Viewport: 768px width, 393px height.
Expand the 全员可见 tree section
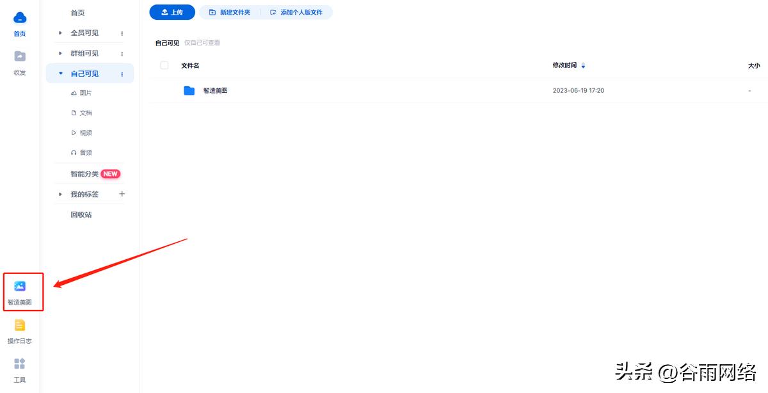[x=59, y=33]
